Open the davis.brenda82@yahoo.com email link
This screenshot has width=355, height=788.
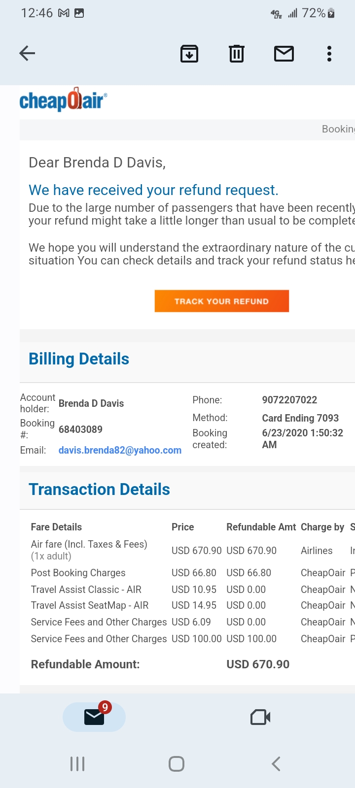click(x=120, y=450)
